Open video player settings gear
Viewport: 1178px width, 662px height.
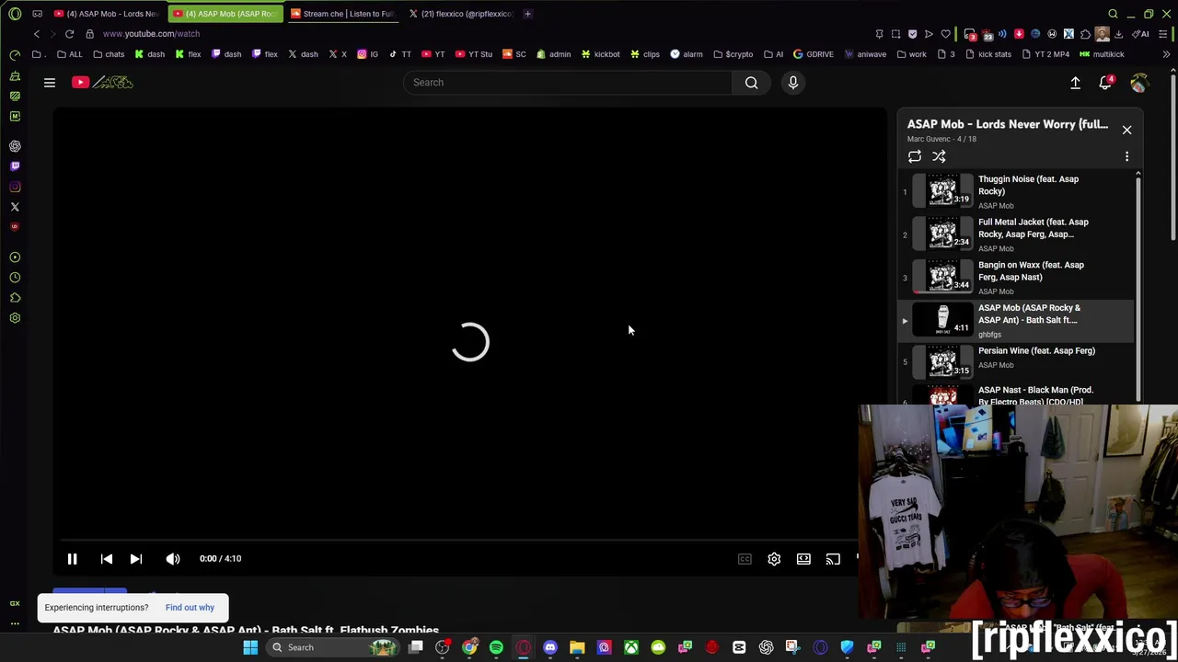[x=774, y=558]
